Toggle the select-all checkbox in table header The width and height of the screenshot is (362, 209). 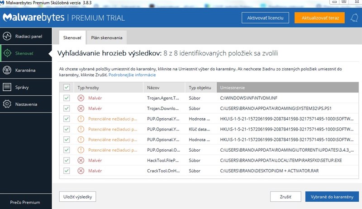click(x=67, y=87)
